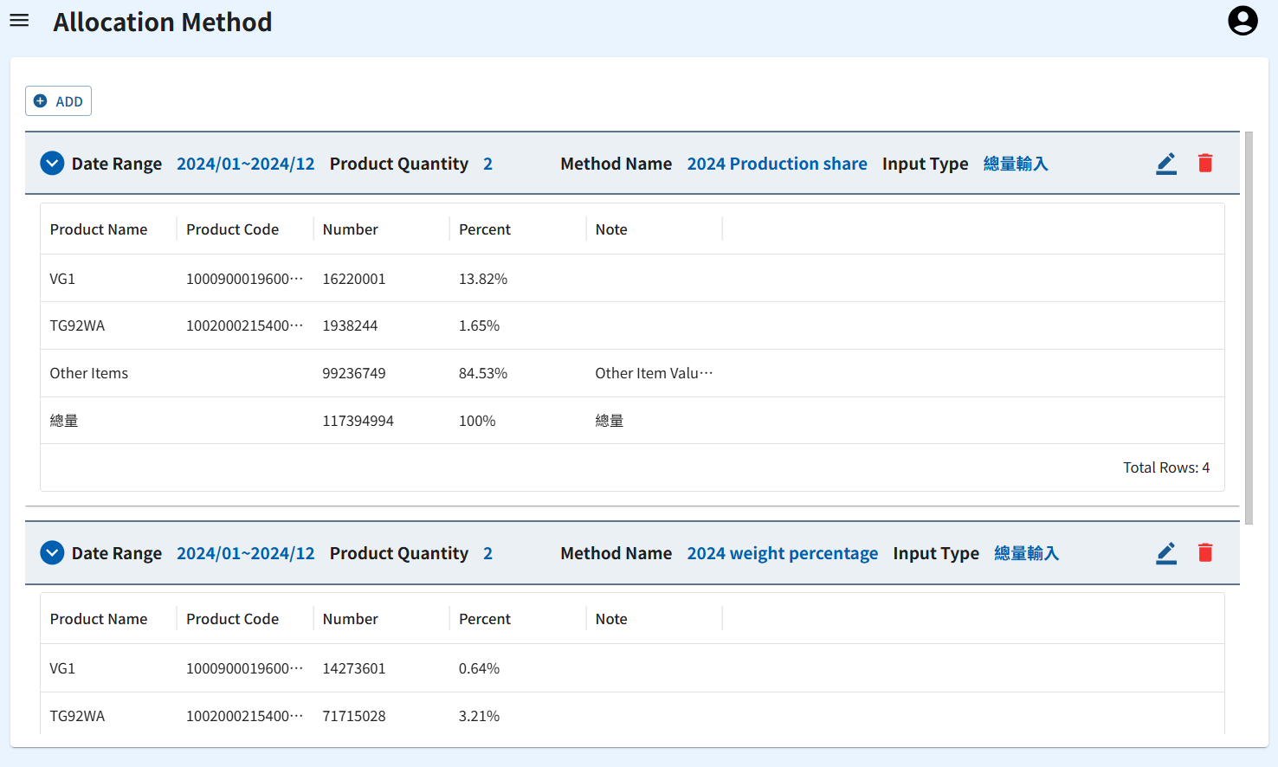Edit the 2024 Production share method
The width and height of the screenshot is (1278, 767).
pyautogui.click(x=1166, y=163)
